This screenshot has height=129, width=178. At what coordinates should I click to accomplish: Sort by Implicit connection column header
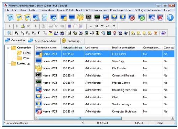(x=126, y=48)
